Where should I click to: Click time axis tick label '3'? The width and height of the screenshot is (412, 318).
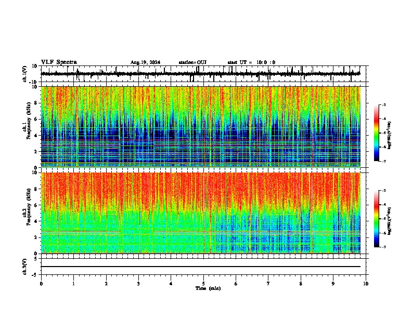(138, 284)
